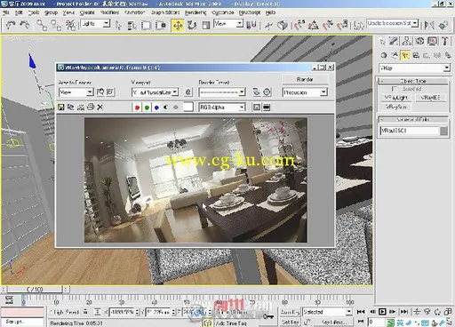The image size is (455, 327).
Task: Select the Bind to Space Warp tool
Action: coord(70,25)
